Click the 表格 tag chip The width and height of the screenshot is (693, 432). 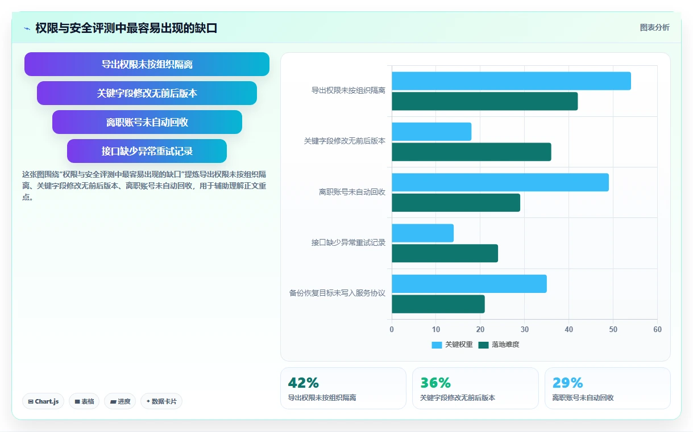(x=84, y=401)
